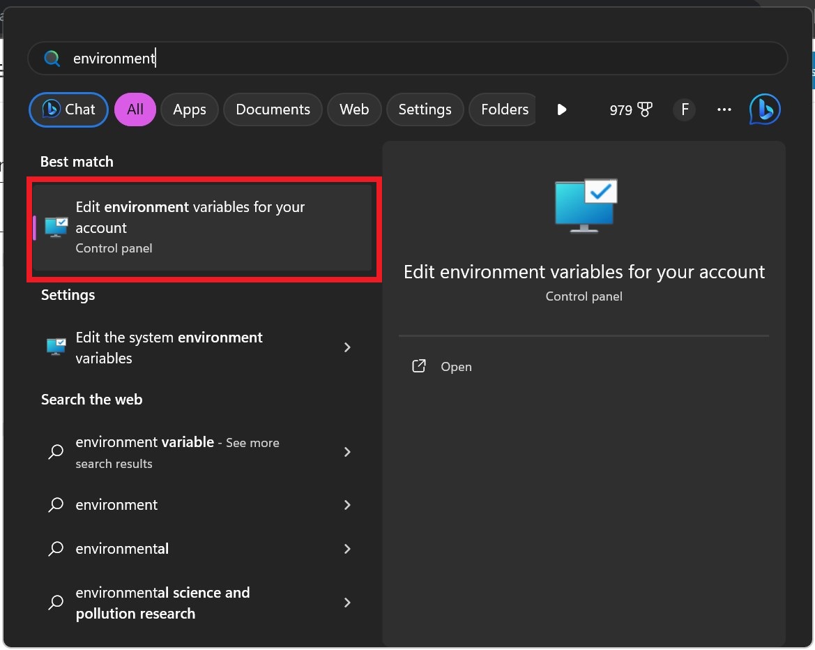Launch Bing Chat via the large Bing icon
The image size is (815, 650).
(x=765, y=109)
